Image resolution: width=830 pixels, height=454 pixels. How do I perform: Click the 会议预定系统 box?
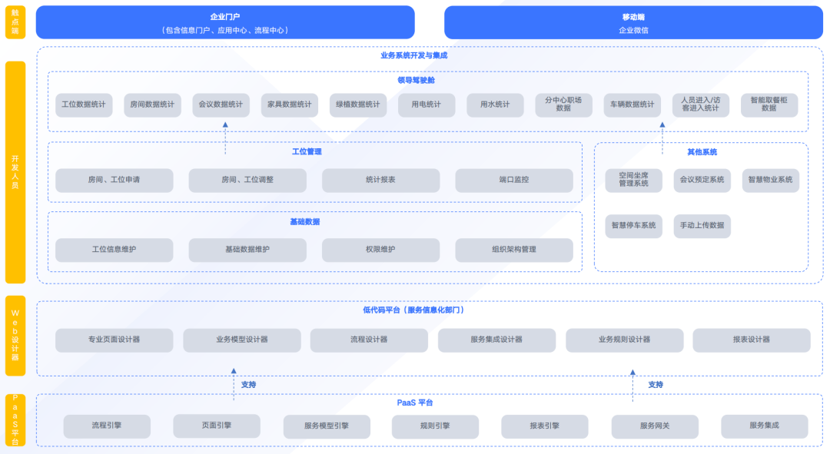(702, 180)
